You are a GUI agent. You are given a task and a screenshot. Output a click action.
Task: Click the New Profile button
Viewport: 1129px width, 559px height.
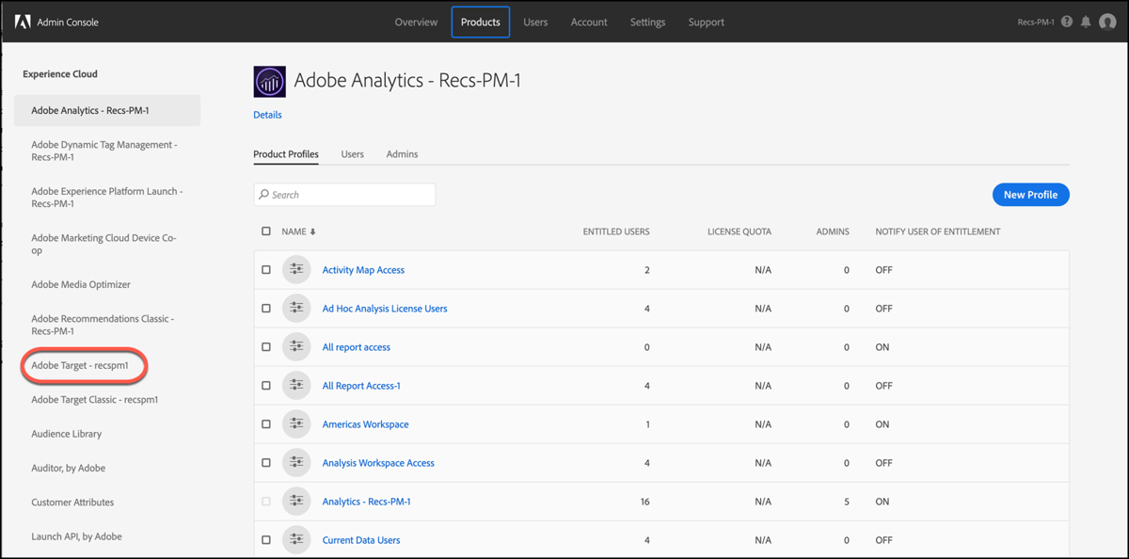tap(1030, 194)
